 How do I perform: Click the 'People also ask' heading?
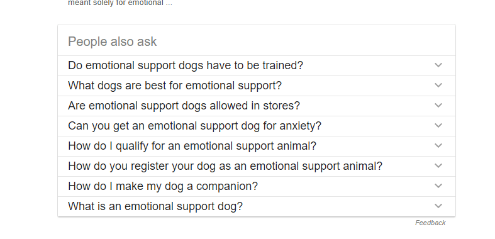[x=113, y=42]
